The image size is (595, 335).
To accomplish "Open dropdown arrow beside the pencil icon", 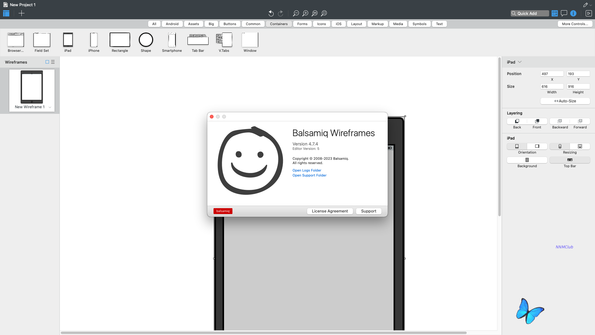I will [x=591, y=5].
